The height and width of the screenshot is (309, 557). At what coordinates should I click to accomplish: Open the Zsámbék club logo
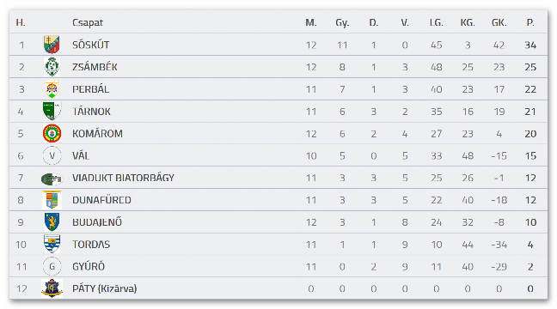click(x=52, y=67)
